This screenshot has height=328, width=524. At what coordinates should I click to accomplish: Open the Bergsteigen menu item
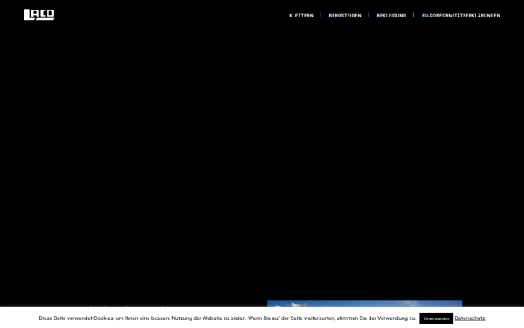345,16
